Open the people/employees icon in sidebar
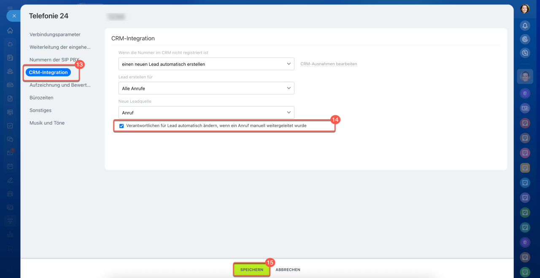Screen dimensions: 540x278 pos(10,71)
